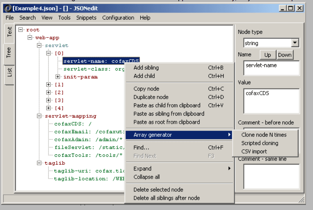Expand the [4] array item
The image size is (313, 210).
[49, 108]
